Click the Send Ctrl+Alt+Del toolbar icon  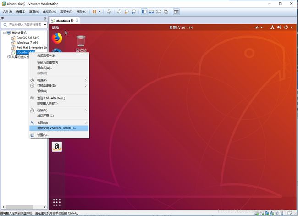tap(109, 11)
